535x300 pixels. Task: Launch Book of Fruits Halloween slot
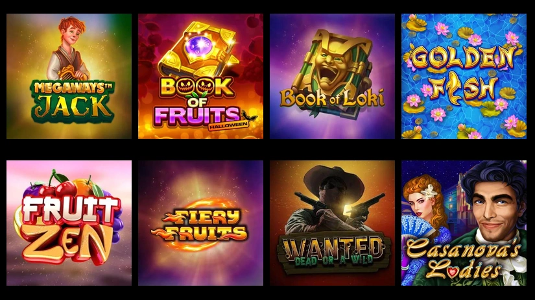point(200,76)
